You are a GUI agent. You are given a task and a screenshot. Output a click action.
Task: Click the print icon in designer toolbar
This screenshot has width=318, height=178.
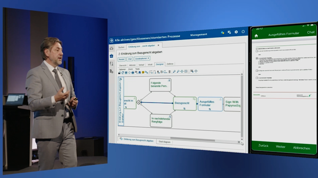132,72
